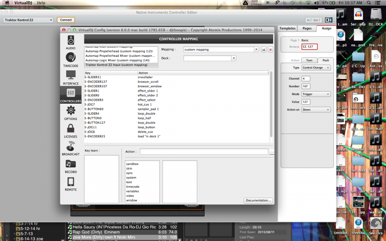Open the Mode Trigger dropdown
386x241 pixels.
pos(316,94)
